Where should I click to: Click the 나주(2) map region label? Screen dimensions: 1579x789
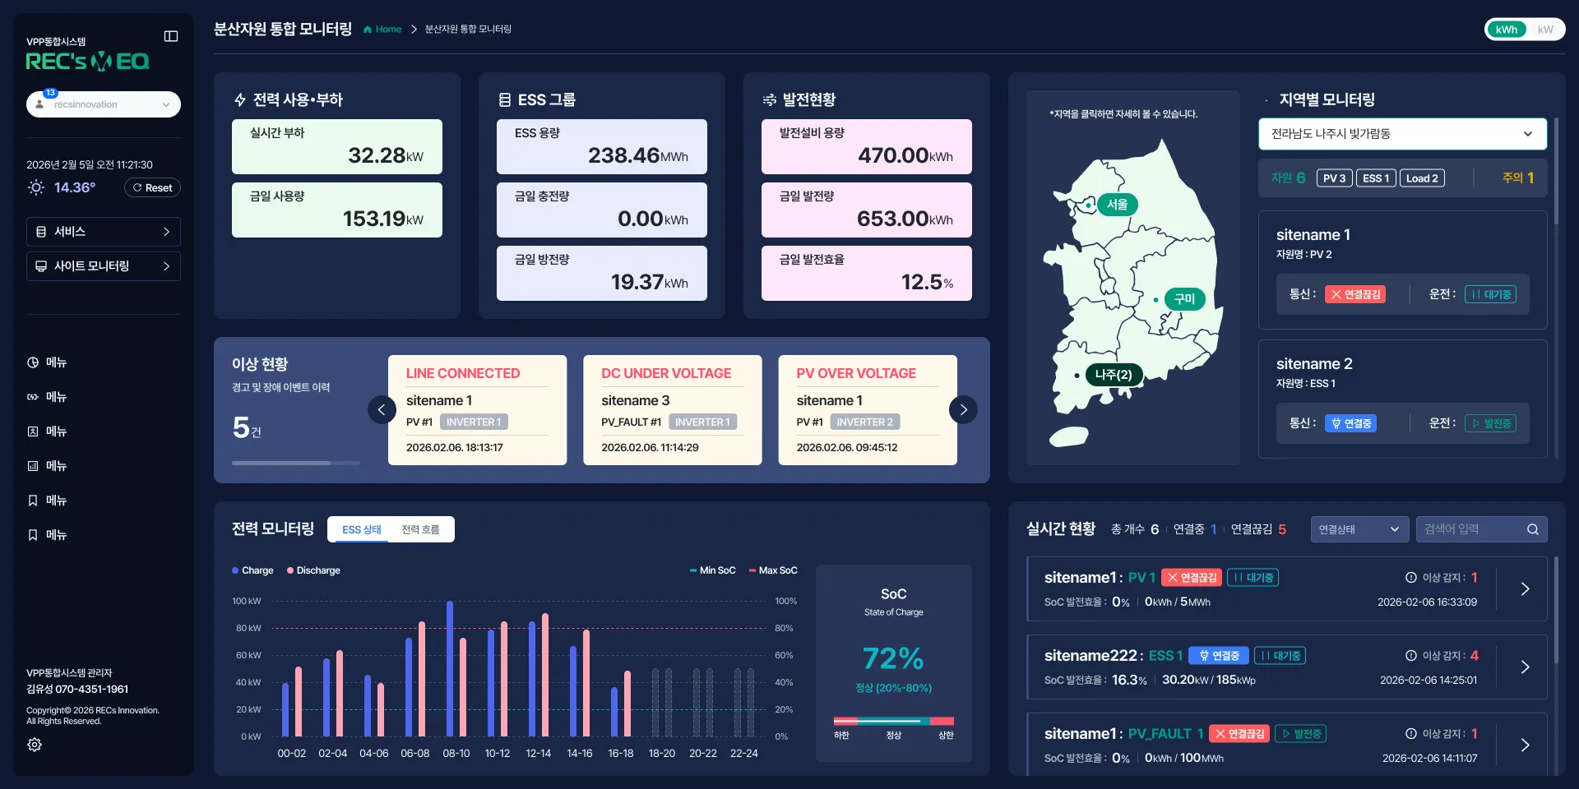(x=1114, y=375)
